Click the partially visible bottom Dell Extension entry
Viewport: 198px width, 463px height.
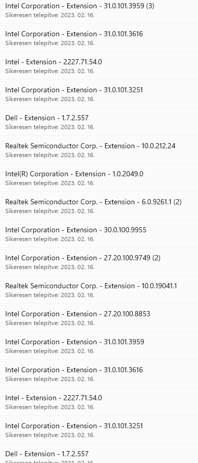pos(99,454)
